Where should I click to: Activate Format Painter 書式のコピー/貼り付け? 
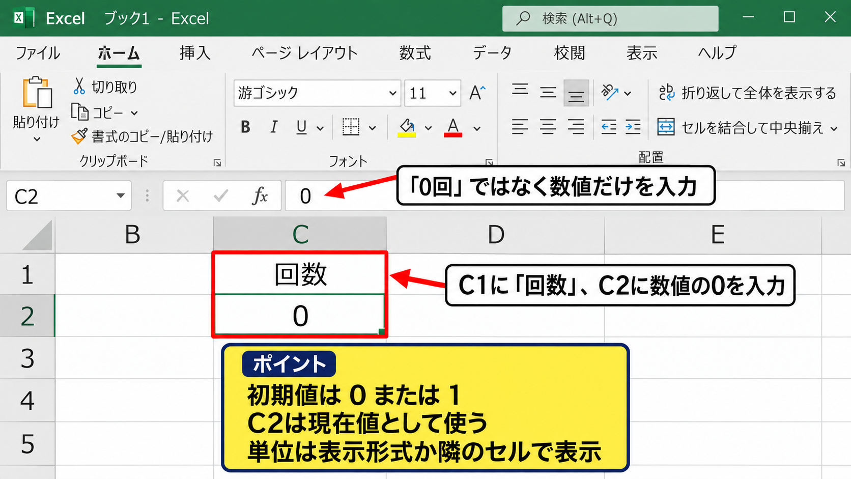tap(142, 136)
